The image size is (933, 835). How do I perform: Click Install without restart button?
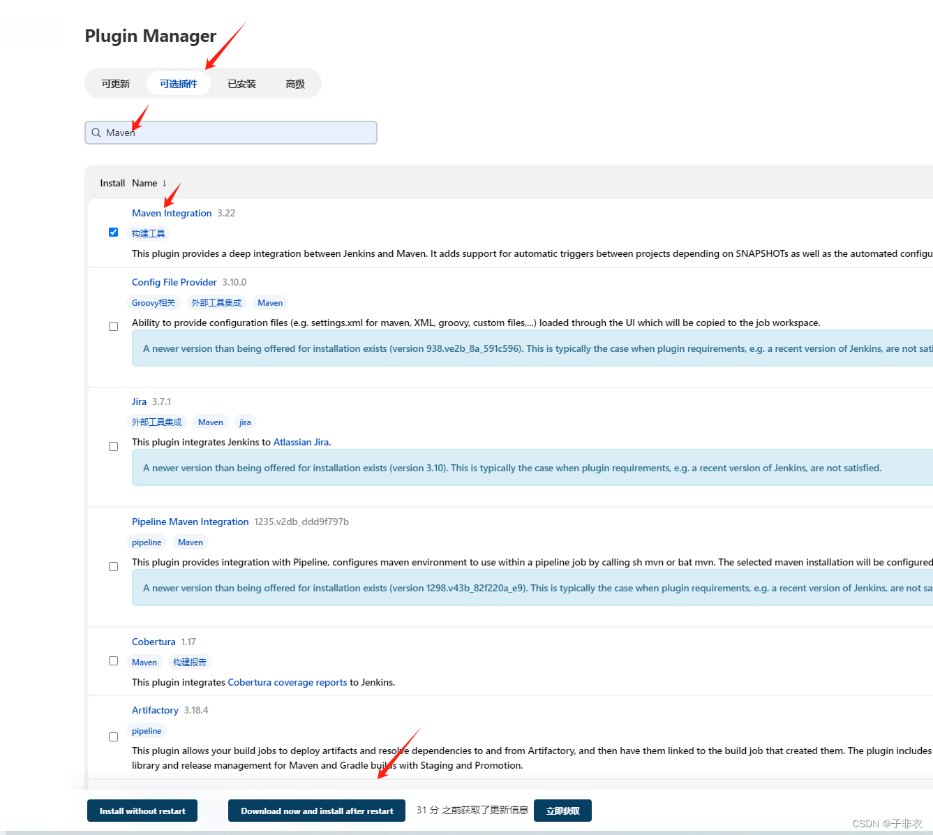pyautogui.click(x=142, y=811)
